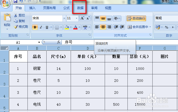Apply yellow fill color bucket
The image size is (178, 112).
pyautogui.click(x=67, y=27)
